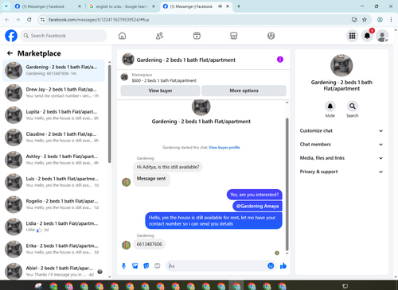Screen dimensions: 398x290
Task: Open the Home feed icon
Action: (122, 36)
